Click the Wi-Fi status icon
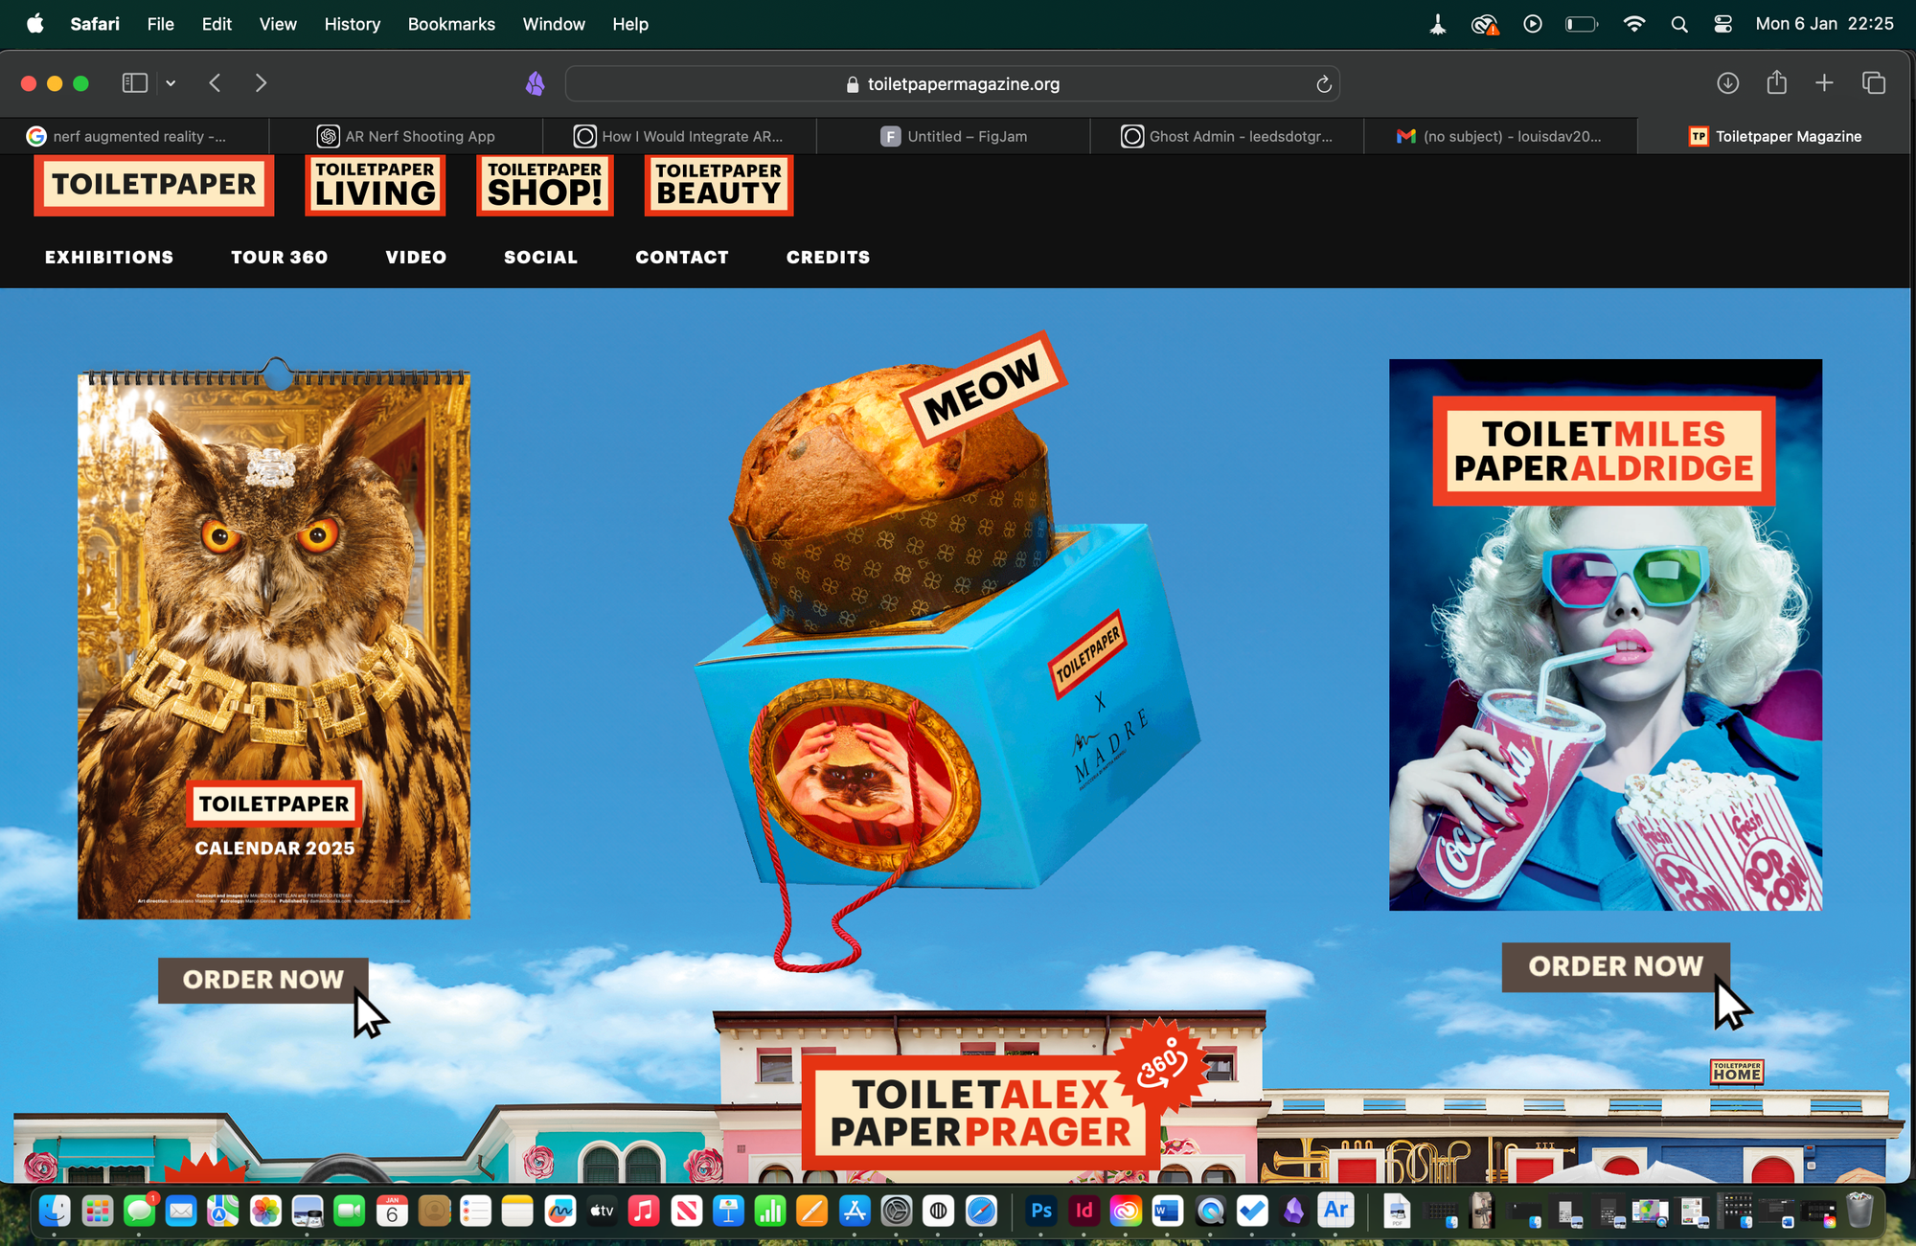Viewport: 1916px width, 1246px height. [1633, 24]
